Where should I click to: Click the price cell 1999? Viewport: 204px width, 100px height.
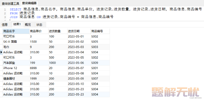tap(39, 79)
